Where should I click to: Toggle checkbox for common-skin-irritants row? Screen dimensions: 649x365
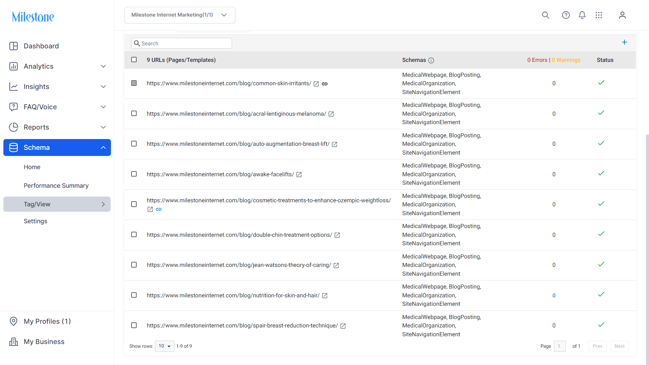click(134, 83)
